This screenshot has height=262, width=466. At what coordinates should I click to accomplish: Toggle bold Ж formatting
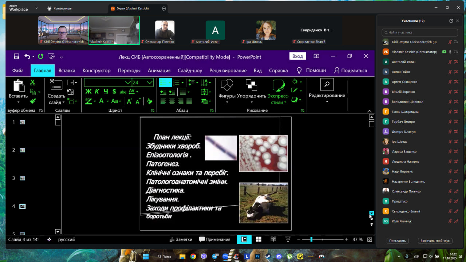point(88,92)
